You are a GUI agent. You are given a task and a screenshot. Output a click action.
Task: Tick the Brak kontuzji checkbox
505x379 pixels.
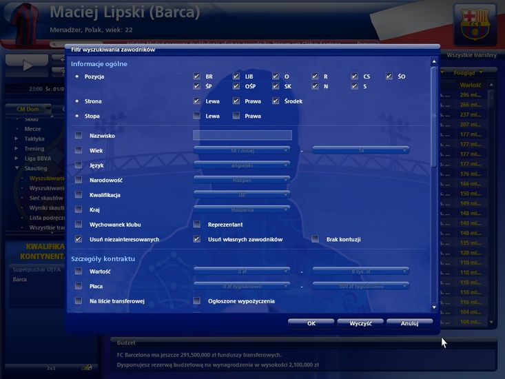[316, 239]
